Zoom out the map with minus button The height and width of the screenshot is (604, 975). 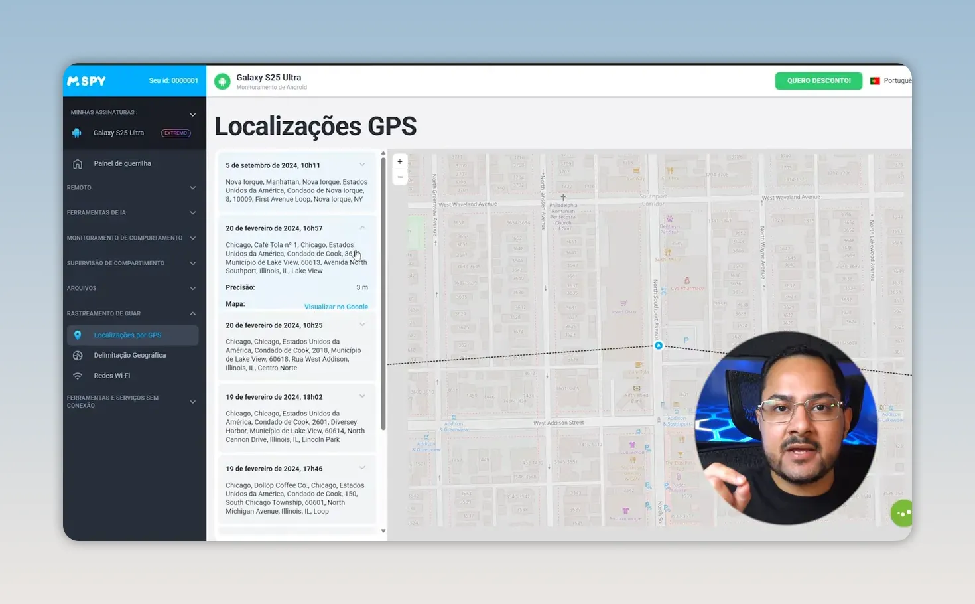click(x=400, y=177)
